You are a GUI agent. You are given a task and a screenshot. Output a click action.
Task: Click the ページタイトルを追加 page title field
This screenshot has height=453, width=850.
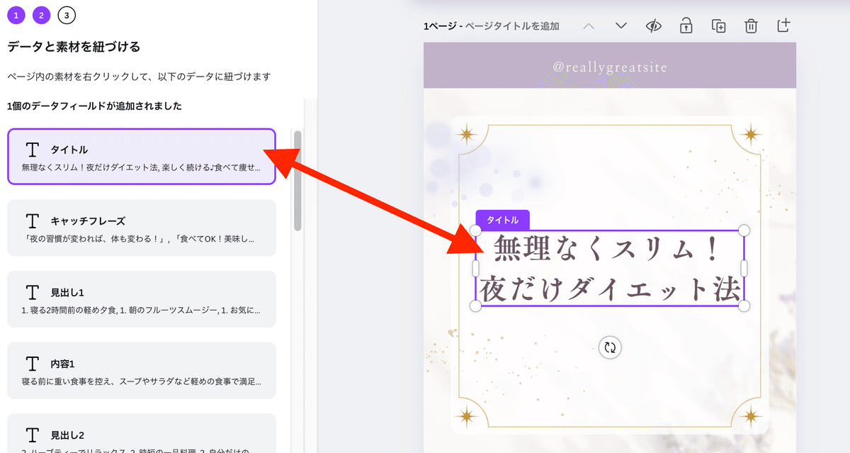click(513, 26)
